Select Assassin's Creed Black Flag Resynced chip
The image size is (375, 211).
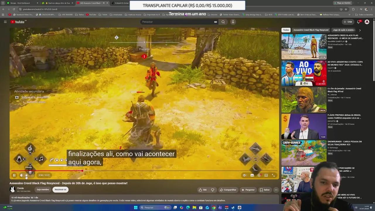pyautogui.click(x=311, y=30)
